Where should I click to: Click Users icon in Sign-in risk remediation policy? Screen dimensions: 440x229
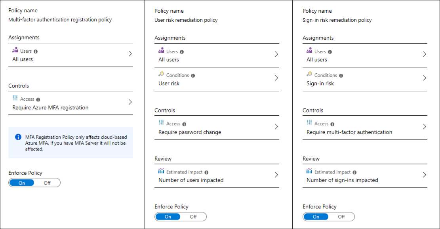pyautogui.click(x=309, y=51)
